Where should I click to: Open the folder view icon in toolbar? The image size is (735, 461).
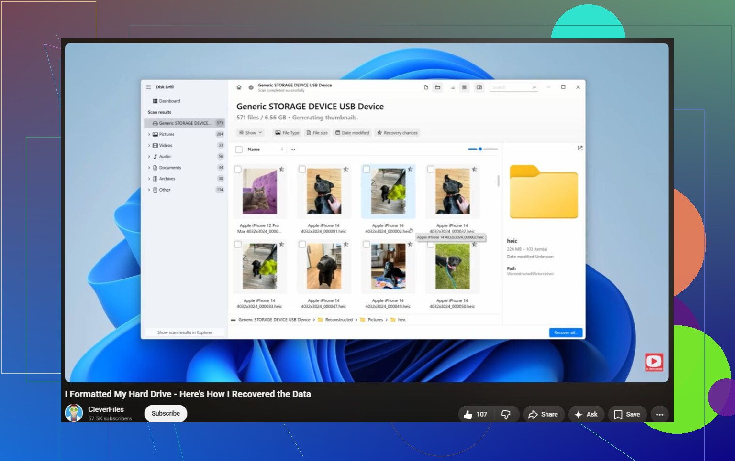click(x=437, y=87)
